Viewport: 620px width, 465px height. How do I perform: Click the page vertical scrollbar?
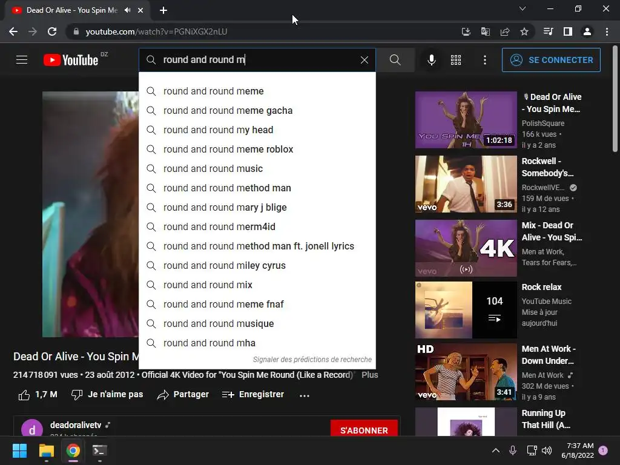(615, 98)
